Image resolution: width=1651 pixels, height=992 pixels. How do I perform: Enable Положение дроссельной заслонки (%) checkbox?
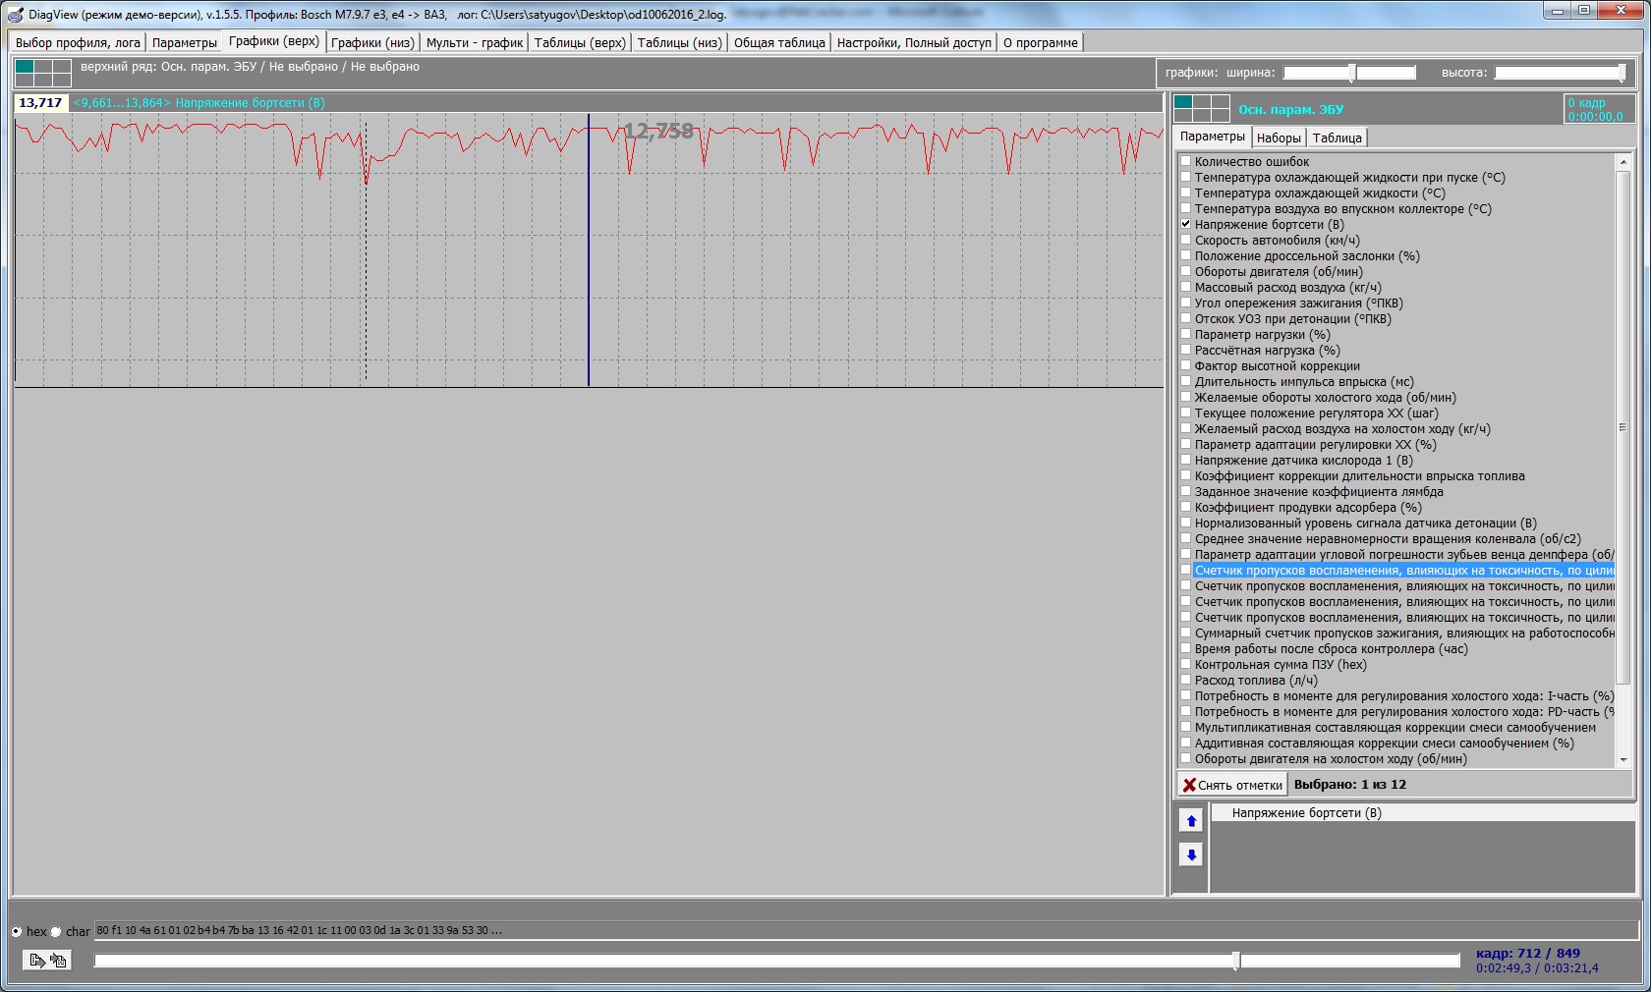click(x=1186, y=255)
